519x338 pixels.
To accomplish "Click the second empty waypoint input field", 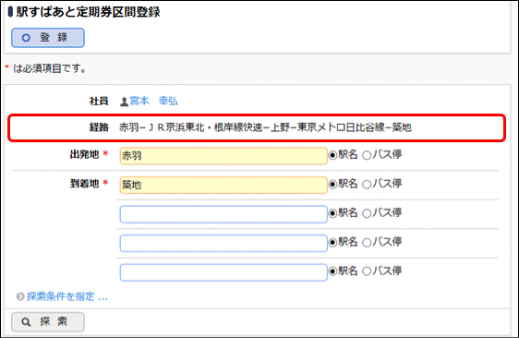I will 223,243.
